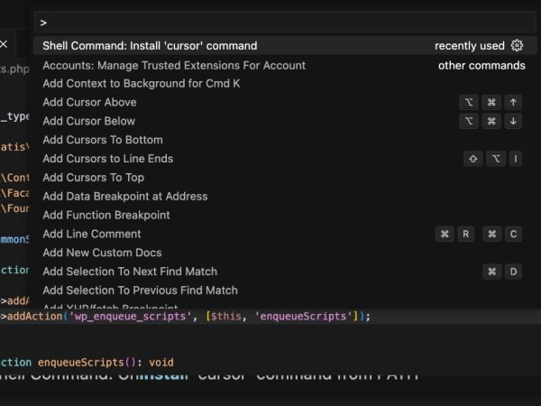Click the Shift key icon in Add Cursors to Line Ends row
Viewport: 541px width, 406px height.
(x=473, y=159)
